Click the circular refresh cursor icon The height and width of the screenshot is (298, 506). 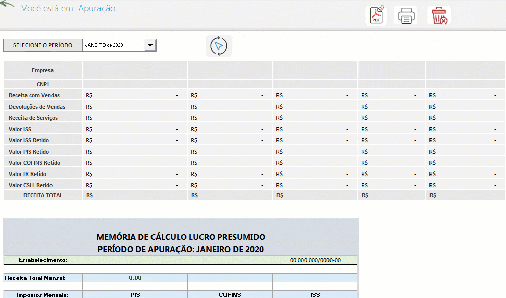pyautogui.click(x=219, y=46)
